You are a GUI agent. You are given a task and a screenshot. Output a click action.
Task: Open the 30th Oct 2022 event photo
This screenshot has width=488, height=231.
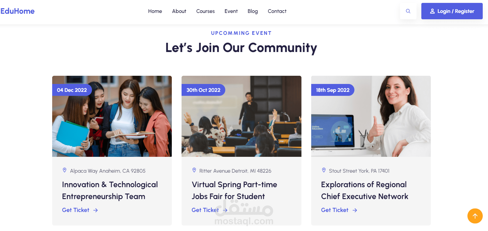[241, 116]
